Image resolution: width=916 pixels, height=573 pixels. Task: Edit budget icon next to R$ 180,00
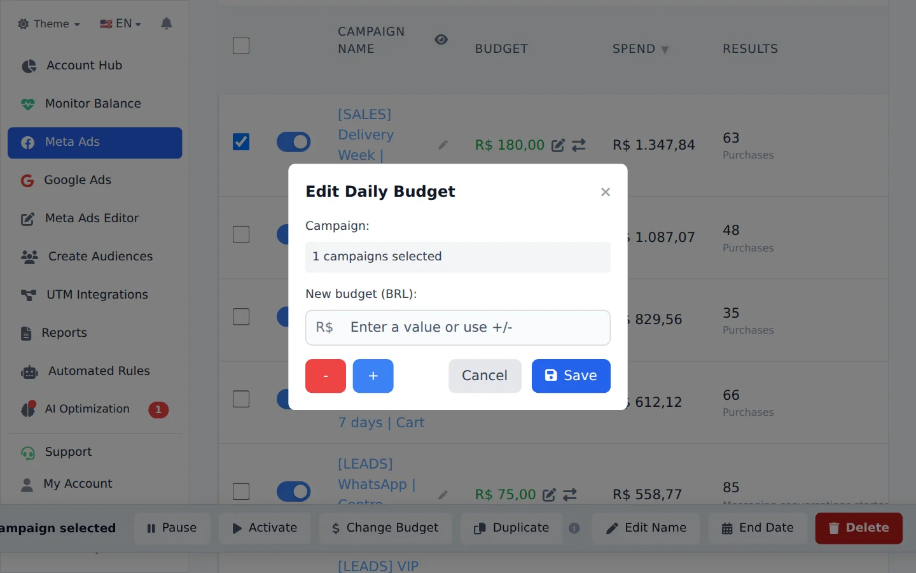[558, 146]
